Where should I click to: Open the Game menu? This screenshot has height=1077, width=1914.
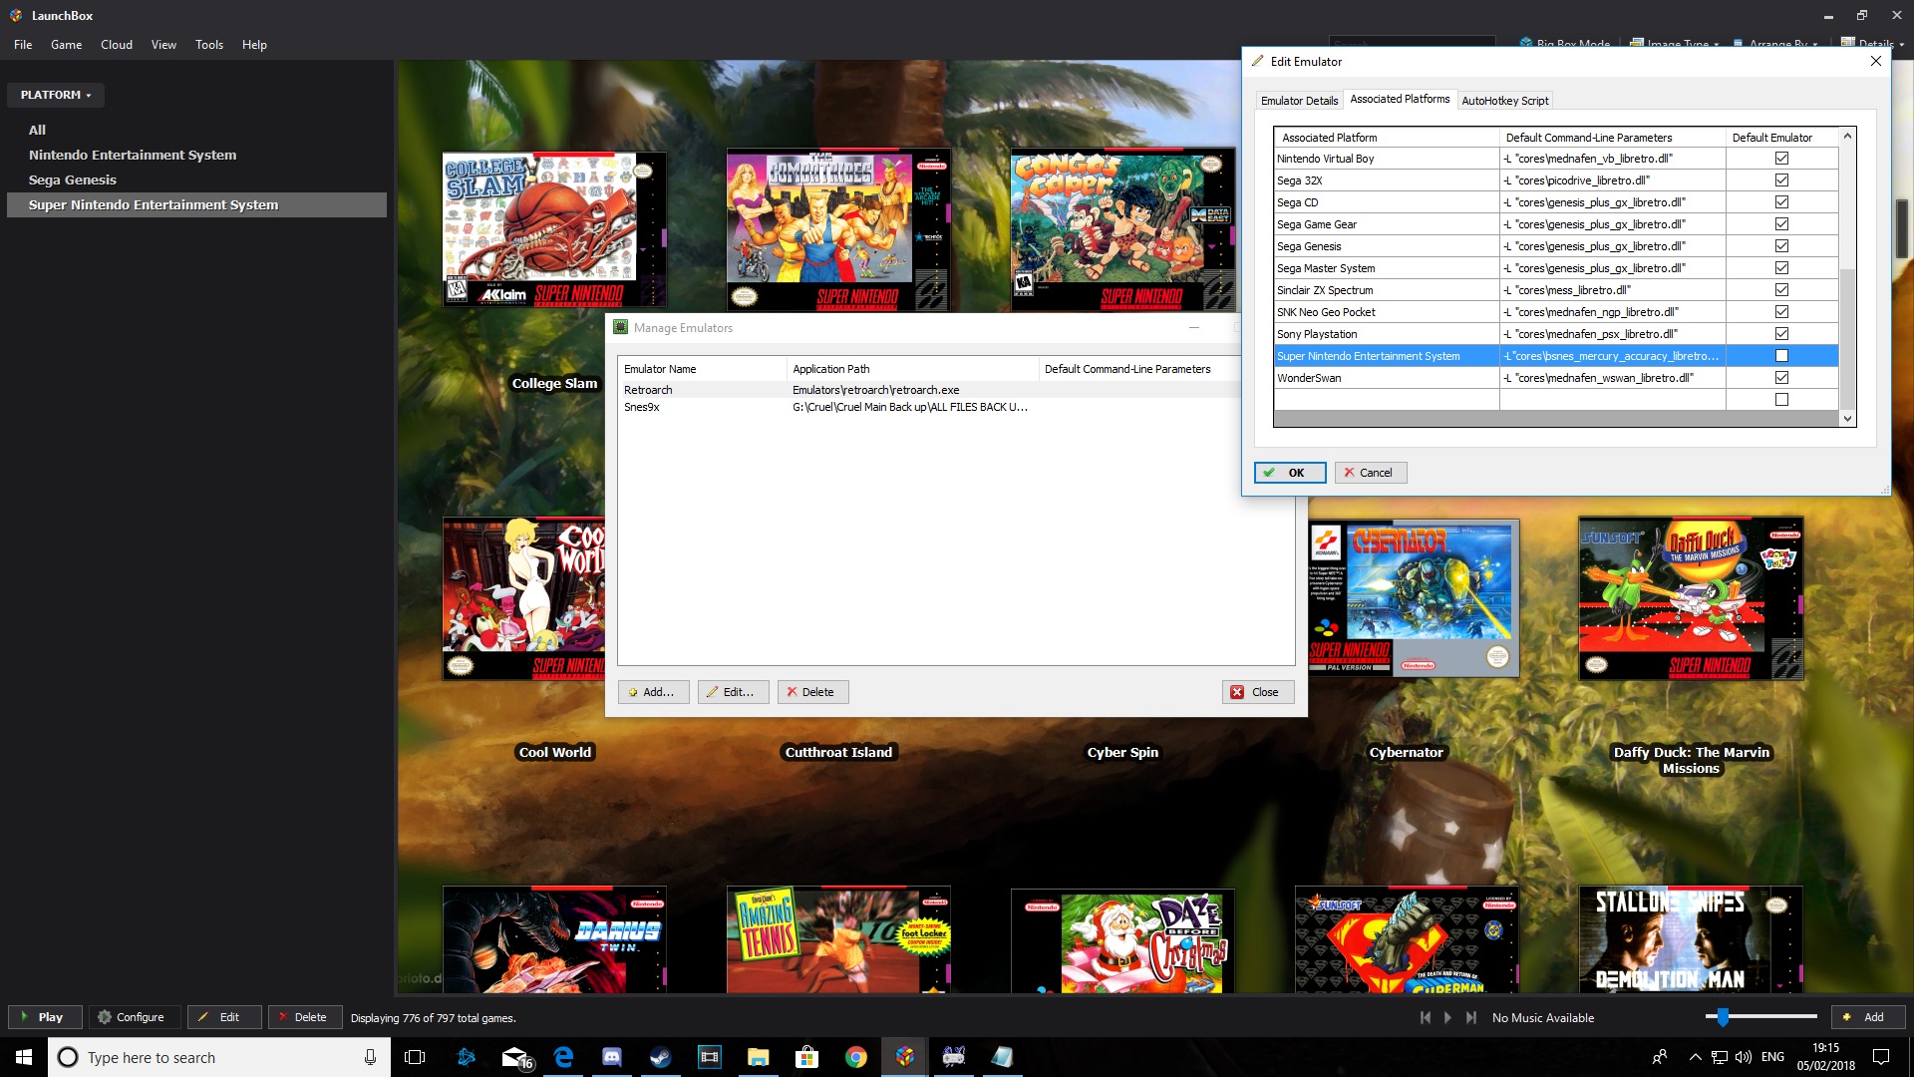point(66,45)
